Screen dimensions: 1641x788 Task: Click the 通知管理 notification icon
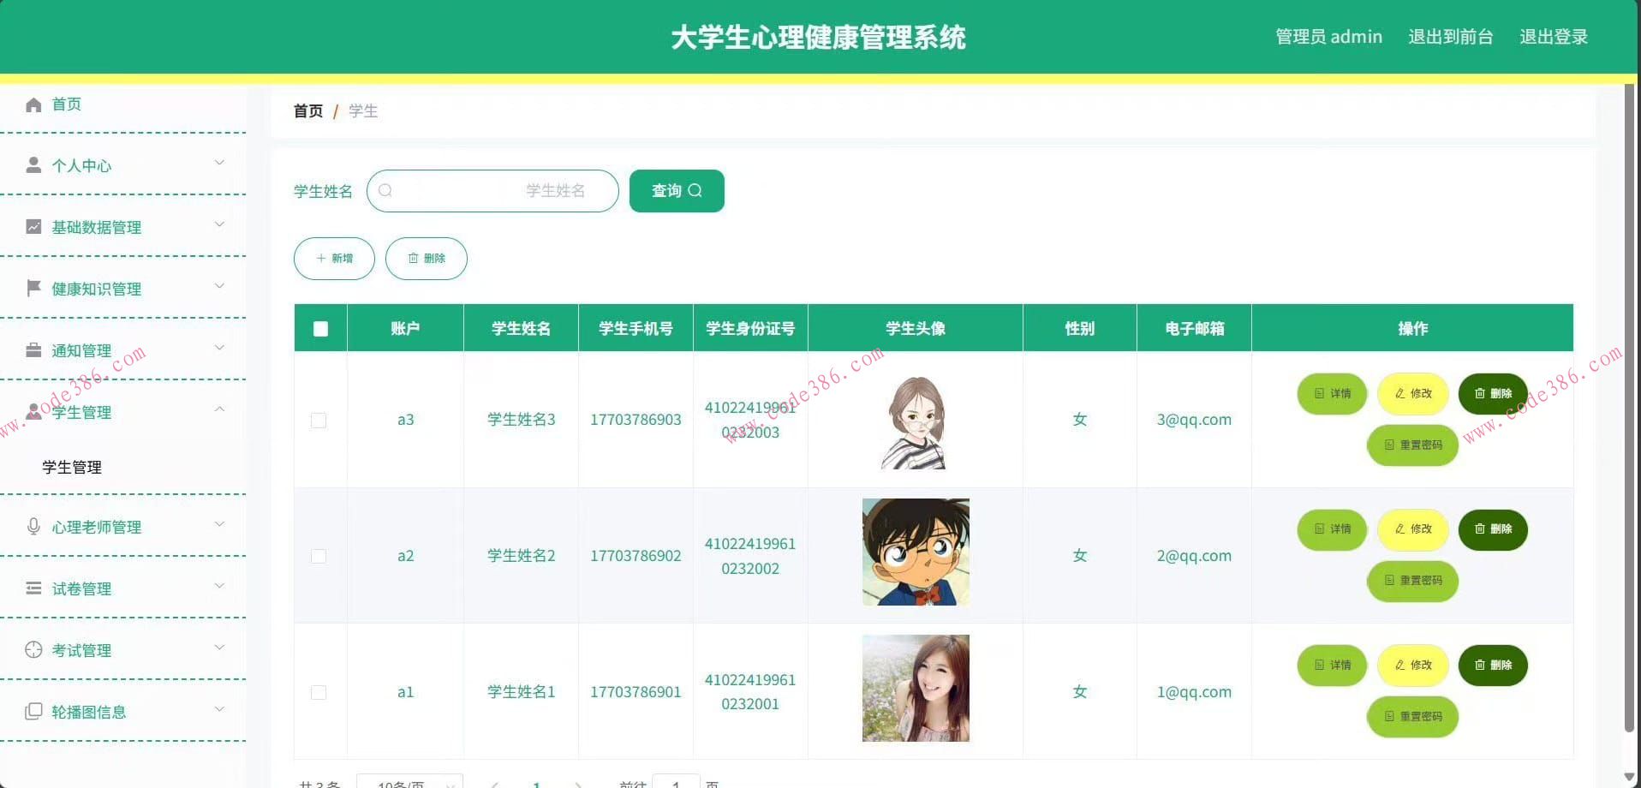click(x=33, y=349)
